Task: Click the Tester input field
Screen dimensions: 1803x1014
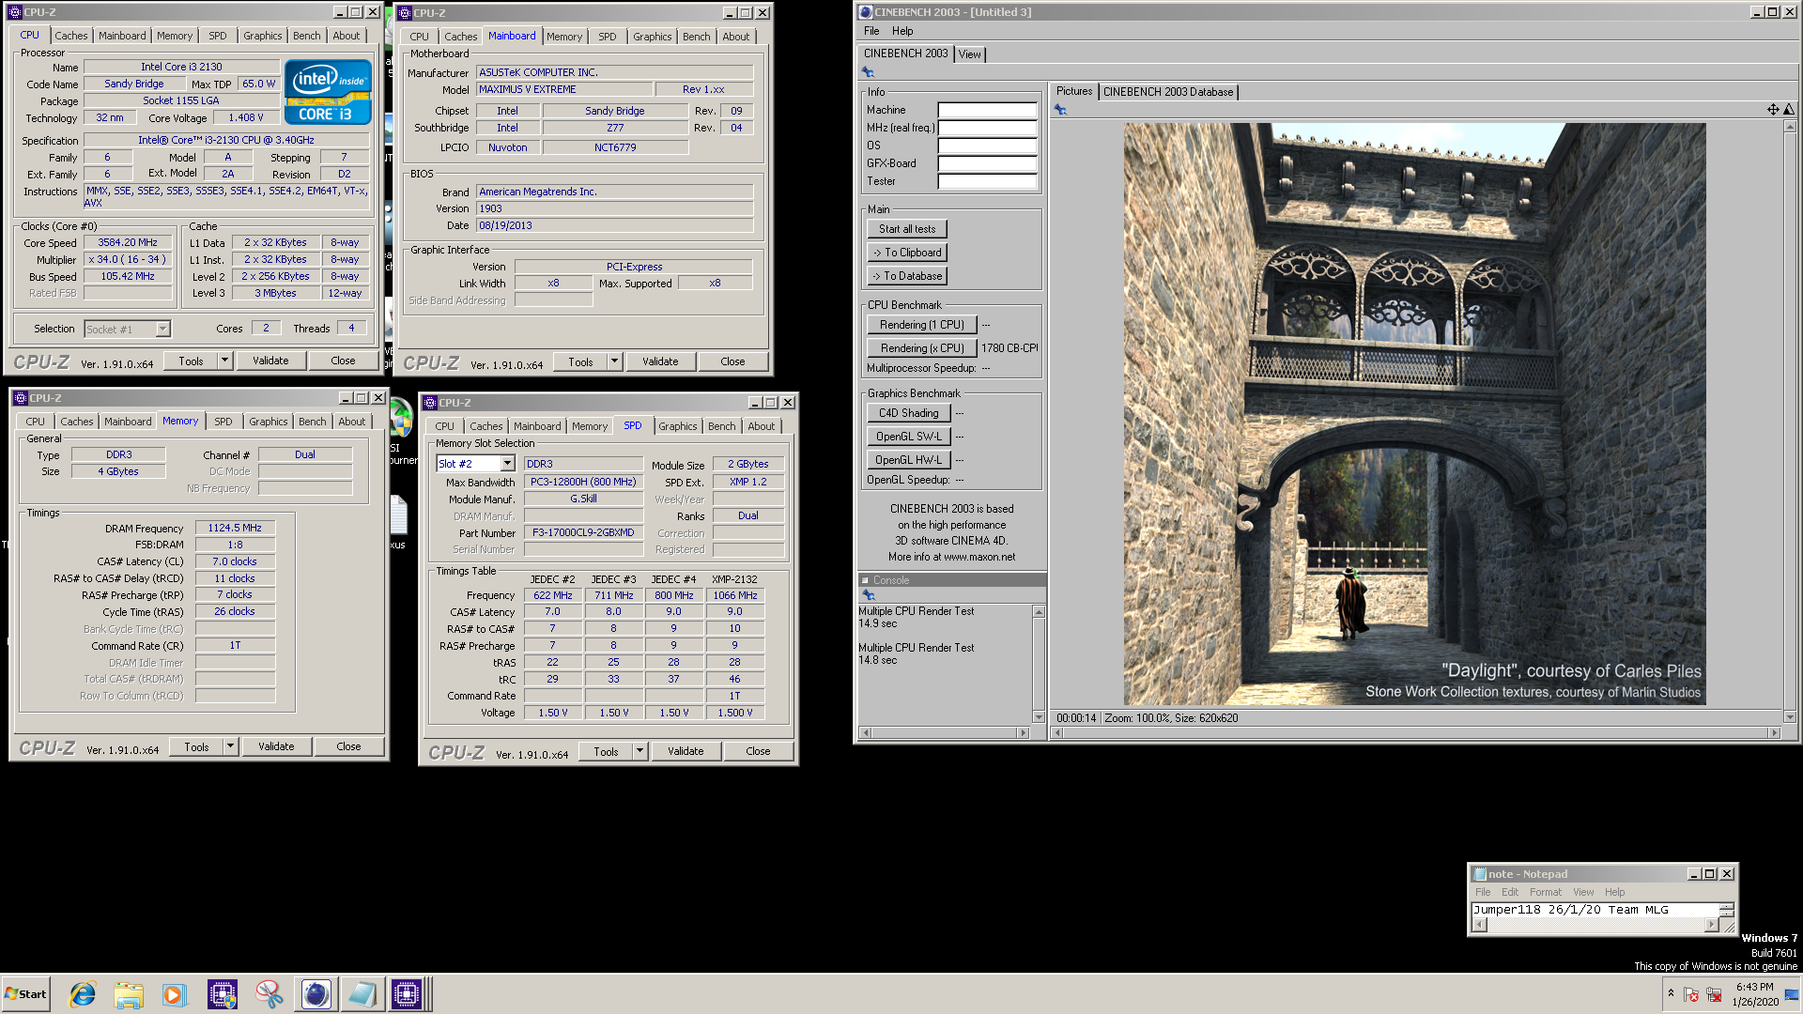Action: coord(987,181)
